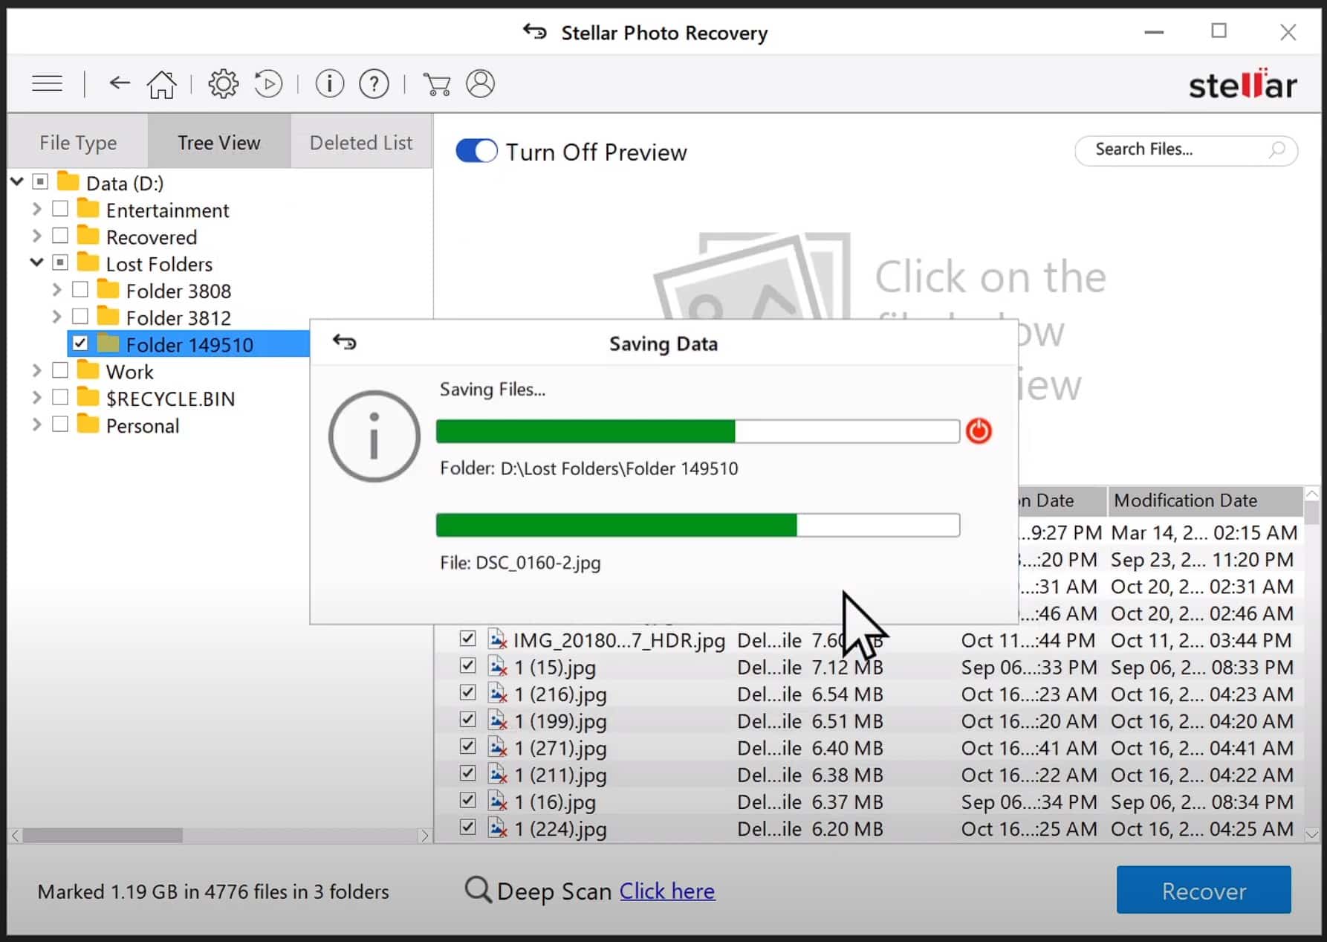Switch to the Deleted List tab

coord(361,142)
